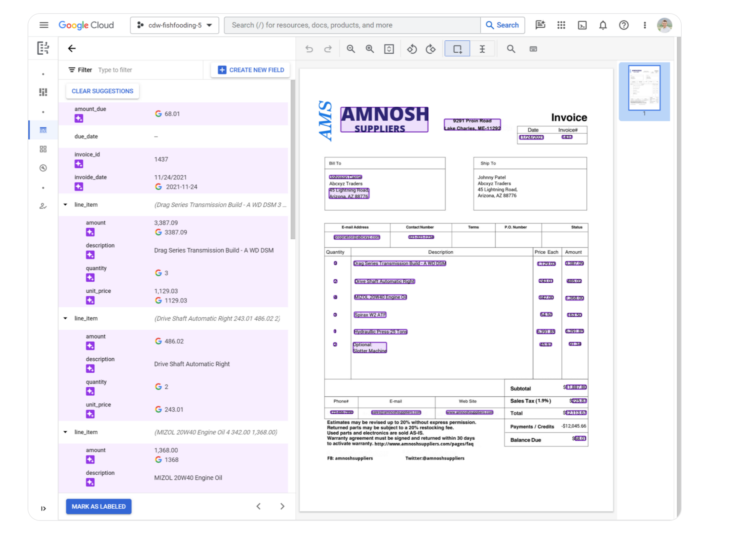The image size is (731, 536).
Task: Go to the previous document arrow
Action: coord(258,506)
